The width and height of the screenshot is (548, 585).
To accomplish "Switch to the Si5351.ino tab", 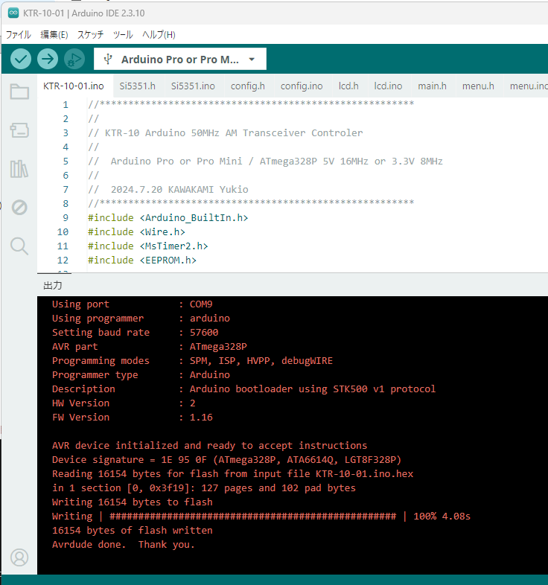I will (x=193, y=86).
